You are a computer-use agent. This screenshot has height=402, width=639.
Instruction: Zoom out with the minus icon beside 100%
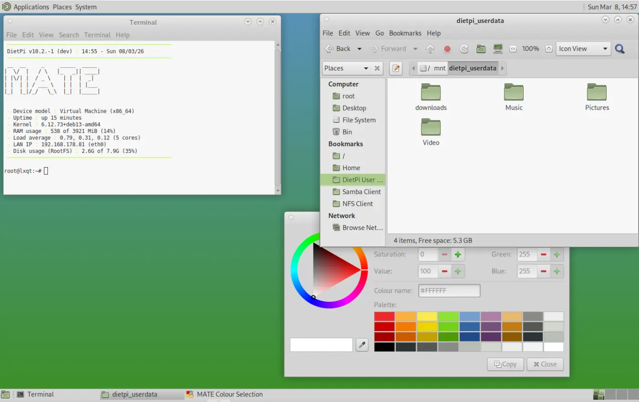[x=513, y=49]
